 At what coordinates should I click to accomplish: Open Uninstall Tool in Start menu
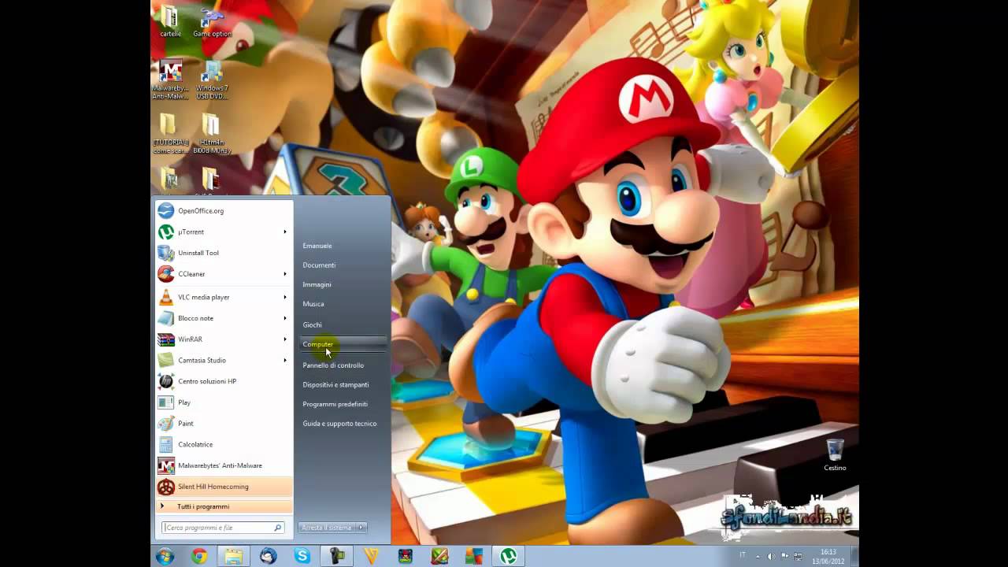224,253
